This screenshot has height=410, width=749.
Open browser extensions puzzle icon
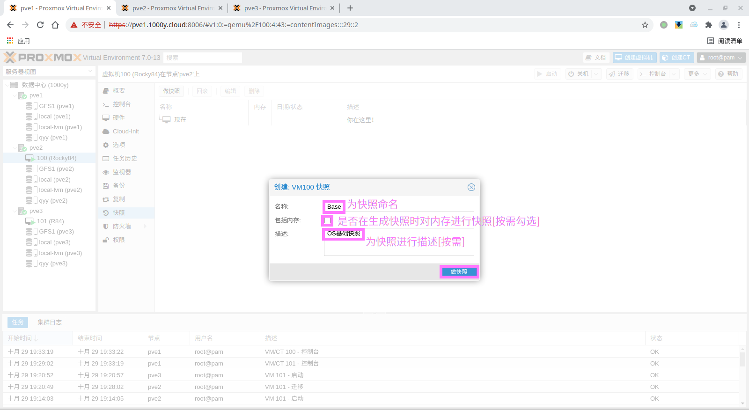[708, 25]
